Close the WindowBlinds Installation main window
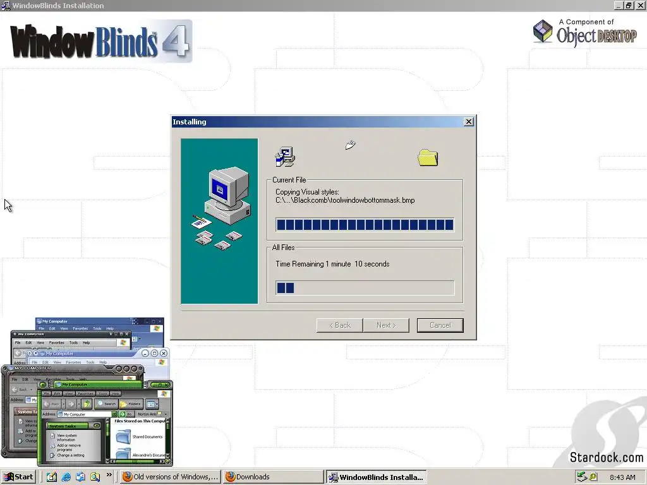647x485 pixels. 641,5
